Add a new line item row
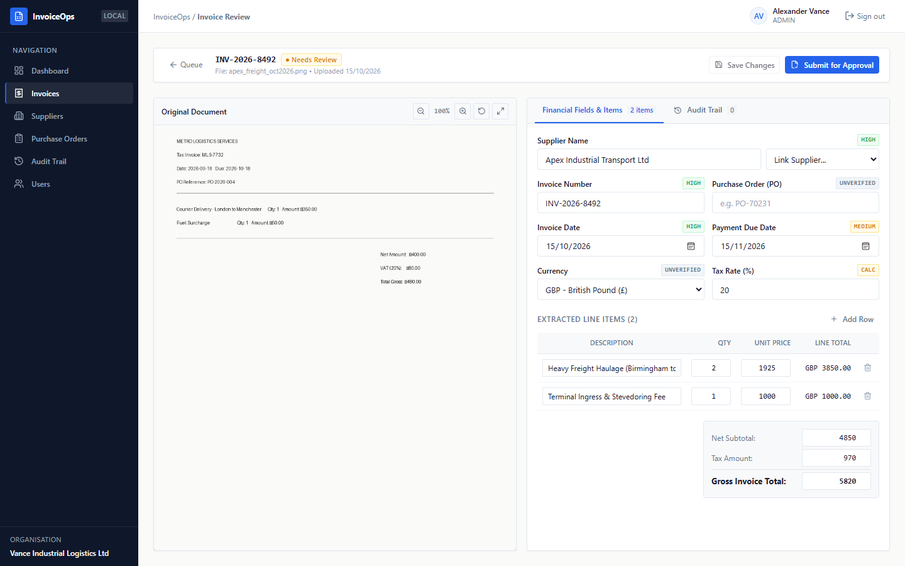This screenshot has height=566, width=905. pos(852,319)
